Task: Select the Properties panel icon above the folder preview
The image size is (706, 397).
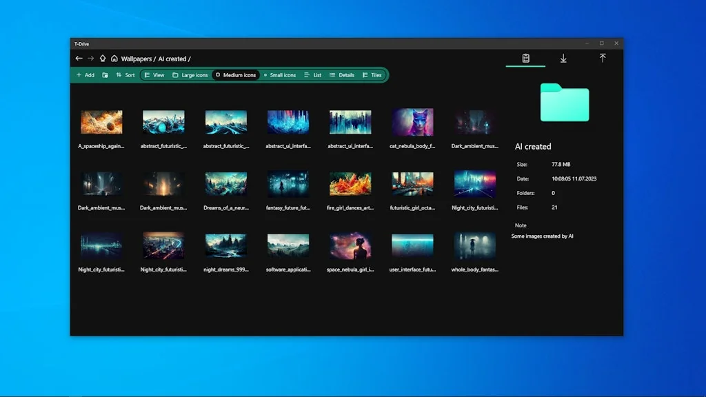Action: [x=525, y=59]
